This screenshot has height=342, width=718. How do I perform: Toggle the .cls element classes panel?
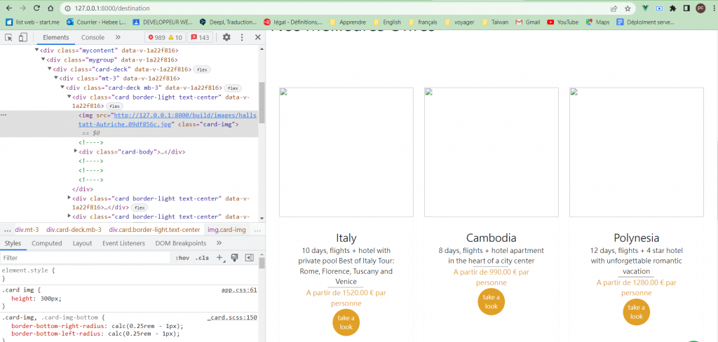click(x=202, y=258)
